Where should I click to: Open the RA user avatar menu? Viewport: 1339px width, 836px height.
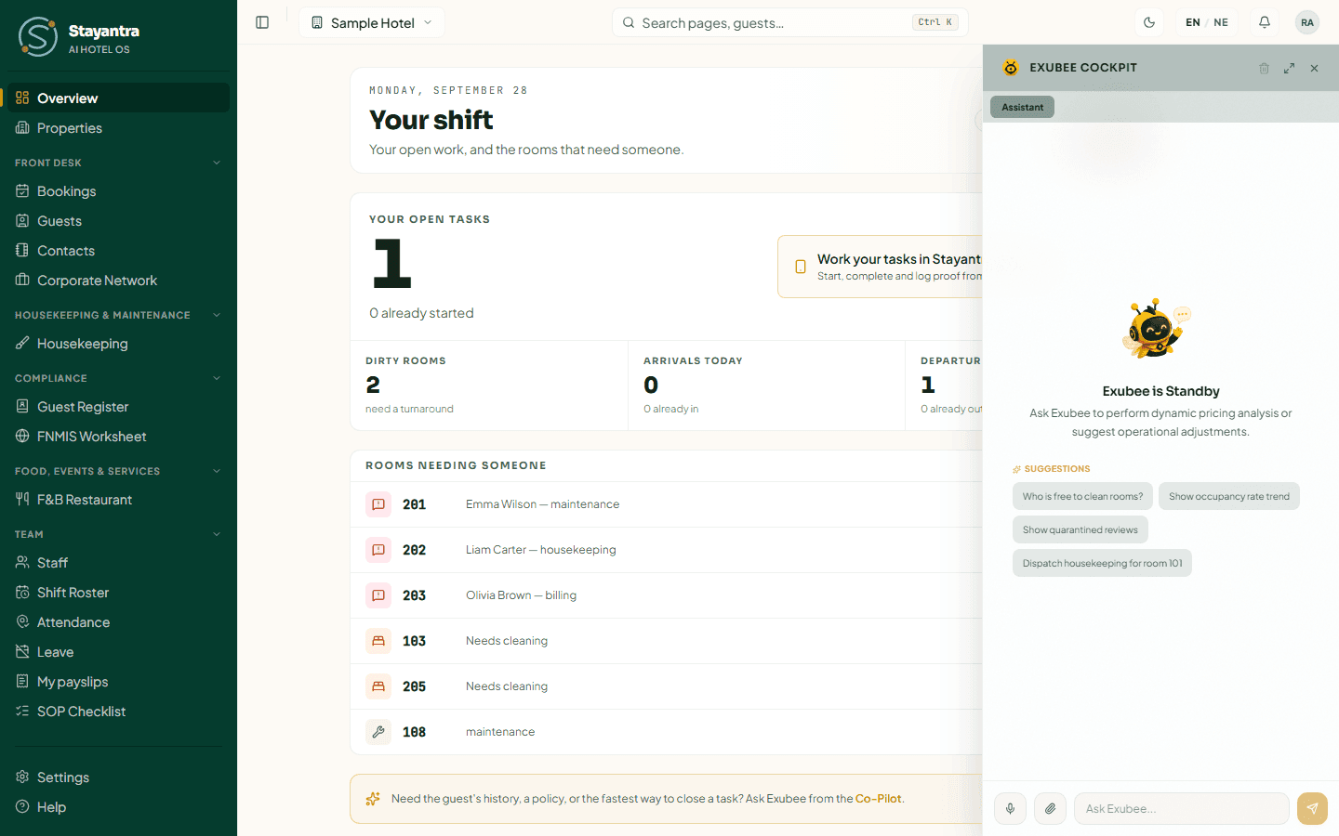[1307, 22]
